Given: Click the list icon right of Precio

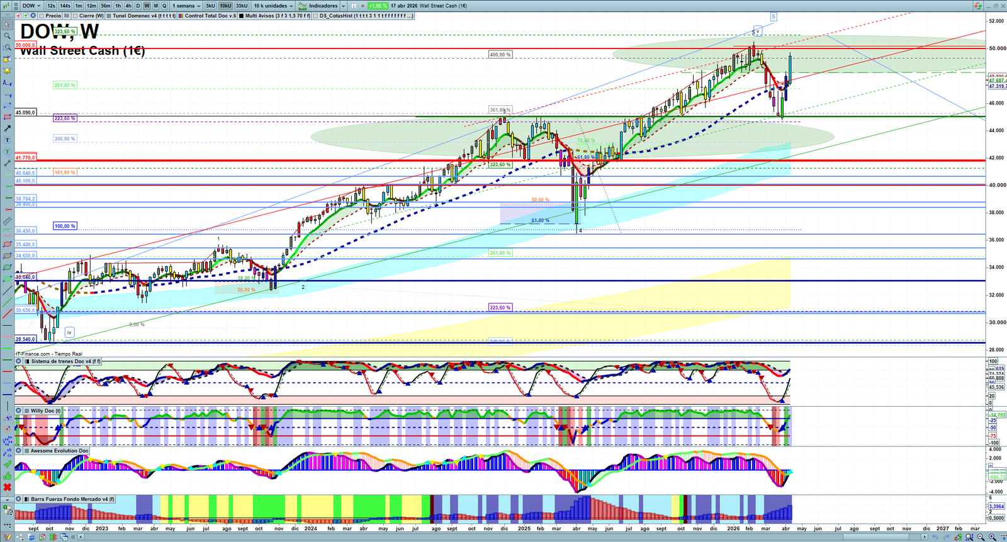Looking at the screenshot, I should click(68, 16).
